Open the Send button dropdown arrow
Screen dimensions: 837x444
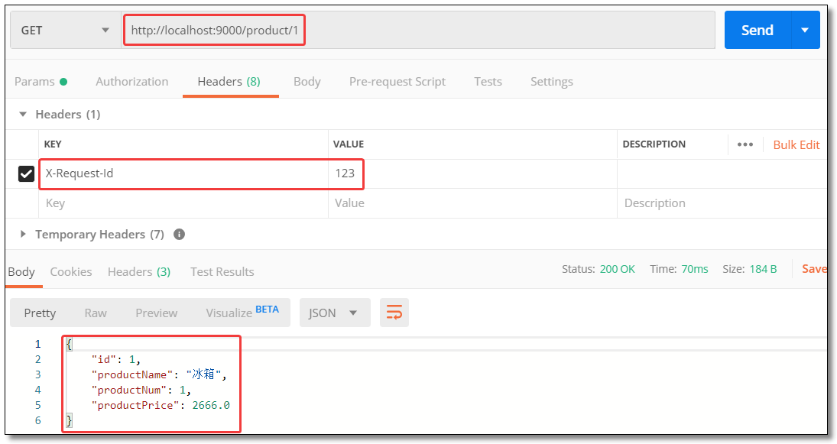point(805,31)
